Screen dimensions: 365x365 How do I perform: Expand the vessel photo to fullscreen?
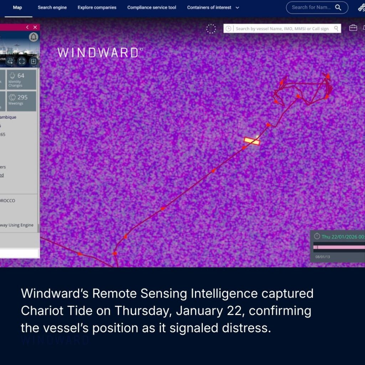coord(22,61)
